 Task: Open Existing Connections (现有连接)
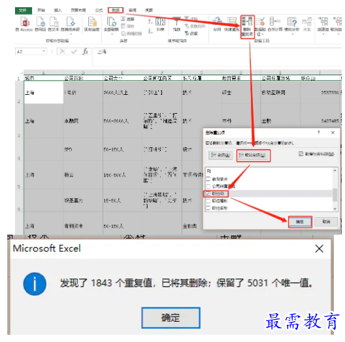click(92, 22)
